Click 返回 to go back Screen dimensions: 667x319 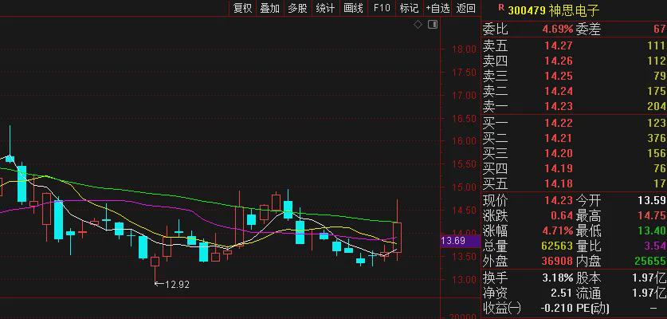pyautogui.click(x=465, y=8)
